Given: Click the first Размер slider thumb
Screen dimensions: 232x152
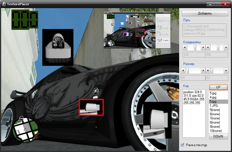Looking at the screenshot, I should pos(188,71).
